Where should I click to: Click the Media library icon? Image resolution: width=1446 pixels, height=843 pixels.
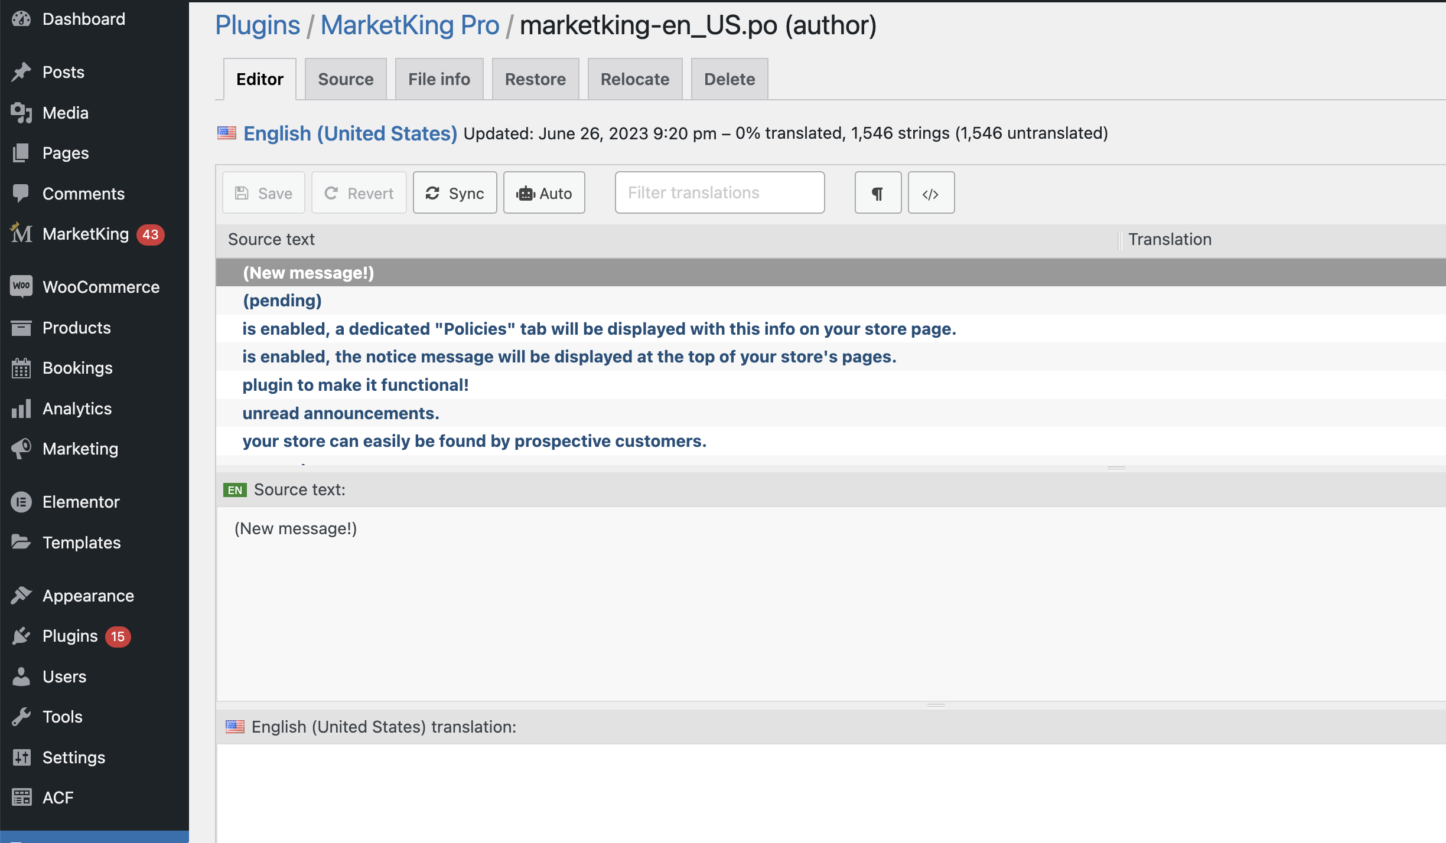coord(21,113)
